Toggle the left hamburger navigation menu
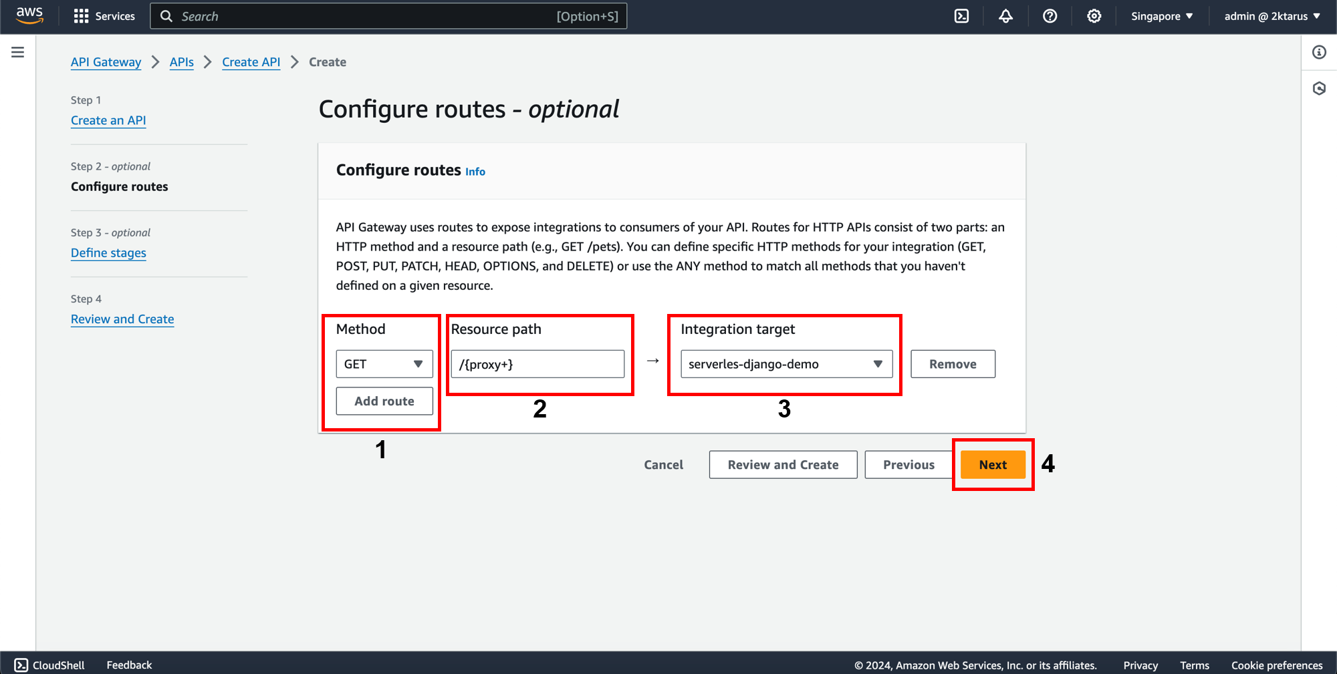This screenshot has height=674, width=1337. (x=18, y=52)
